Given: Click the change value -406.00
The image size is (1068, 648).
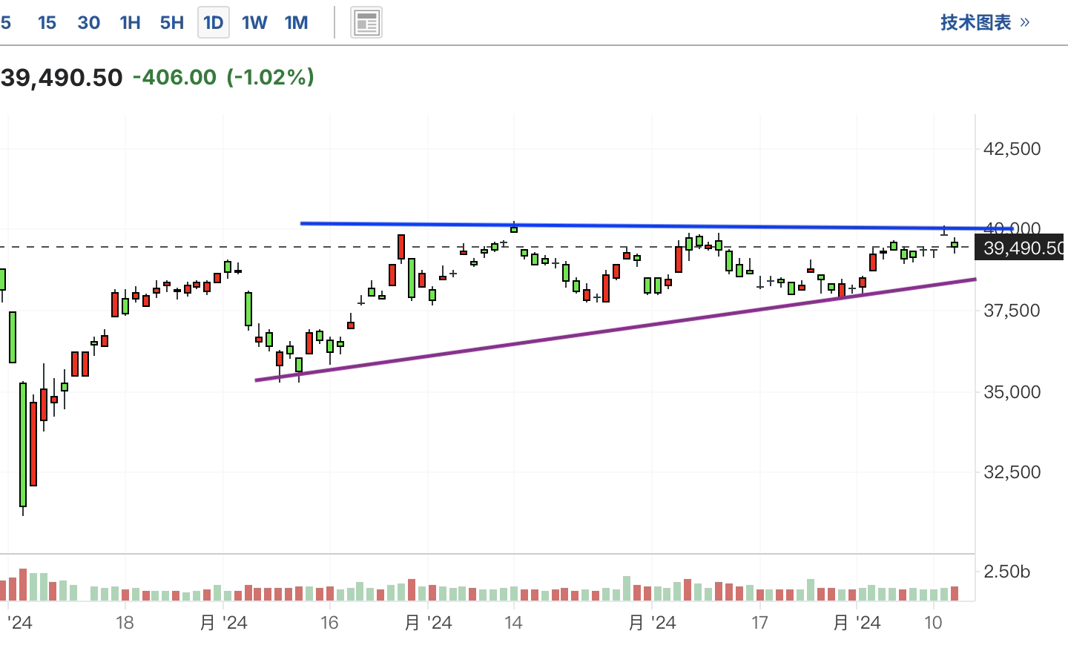Looking at the screenshot, I should coord(174,76).
